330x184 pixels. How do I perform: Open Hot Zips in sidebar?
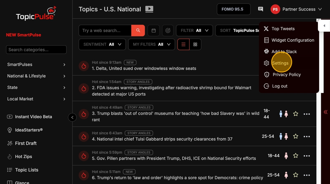19,156
